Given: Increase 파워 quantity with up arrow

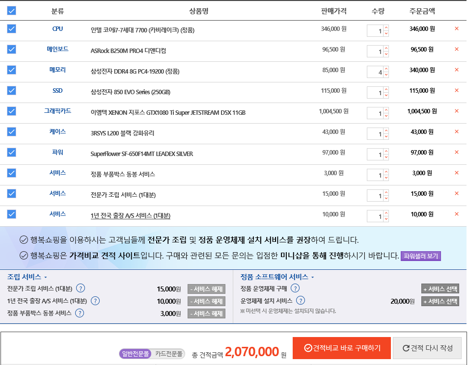Looking at the screenshot, I should (x=386, y=151).
